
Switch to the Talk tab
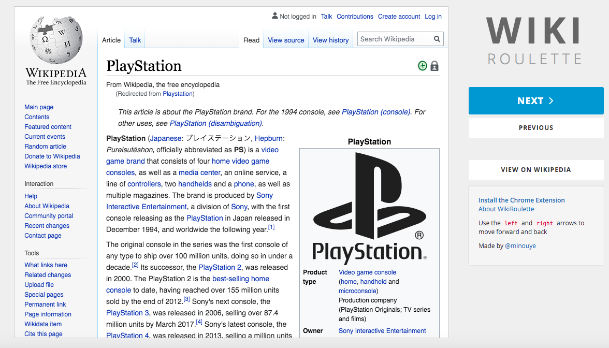pyautogui.click(x=135, y=40)
